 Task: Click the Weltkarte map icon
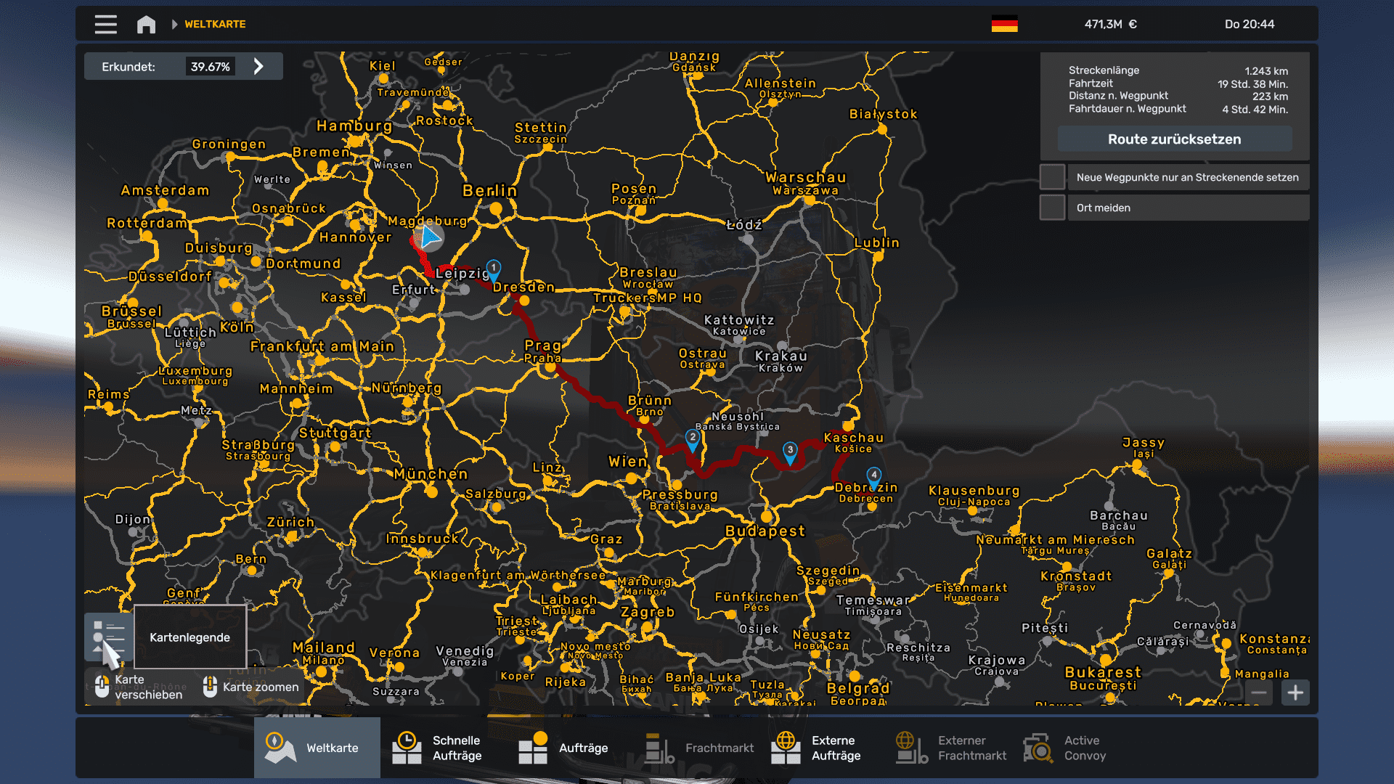[x=278, y=748]
